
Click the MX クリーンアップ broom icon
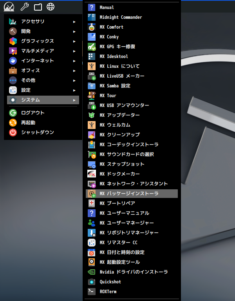[92, 135]
